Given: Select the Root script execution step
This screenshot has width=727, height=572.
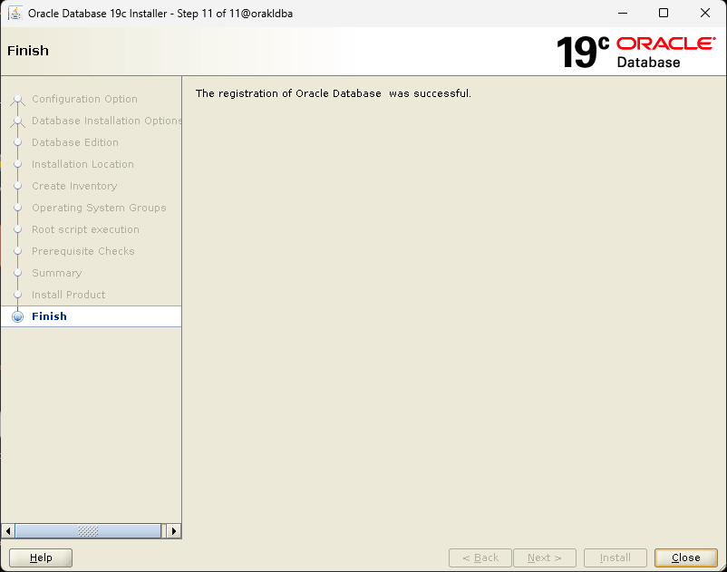Looking at the screenshot, I should click(x=85, y=229).
